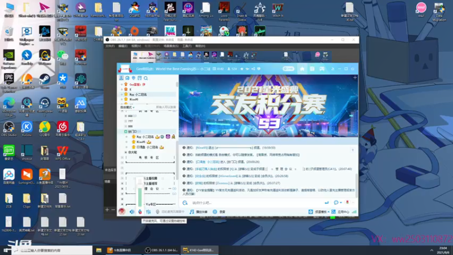The height and width of the screenshot is (255, 453).
Task: Collapse the 放门口 channel node
Action: pyautogui.click(x=126, y=131)
